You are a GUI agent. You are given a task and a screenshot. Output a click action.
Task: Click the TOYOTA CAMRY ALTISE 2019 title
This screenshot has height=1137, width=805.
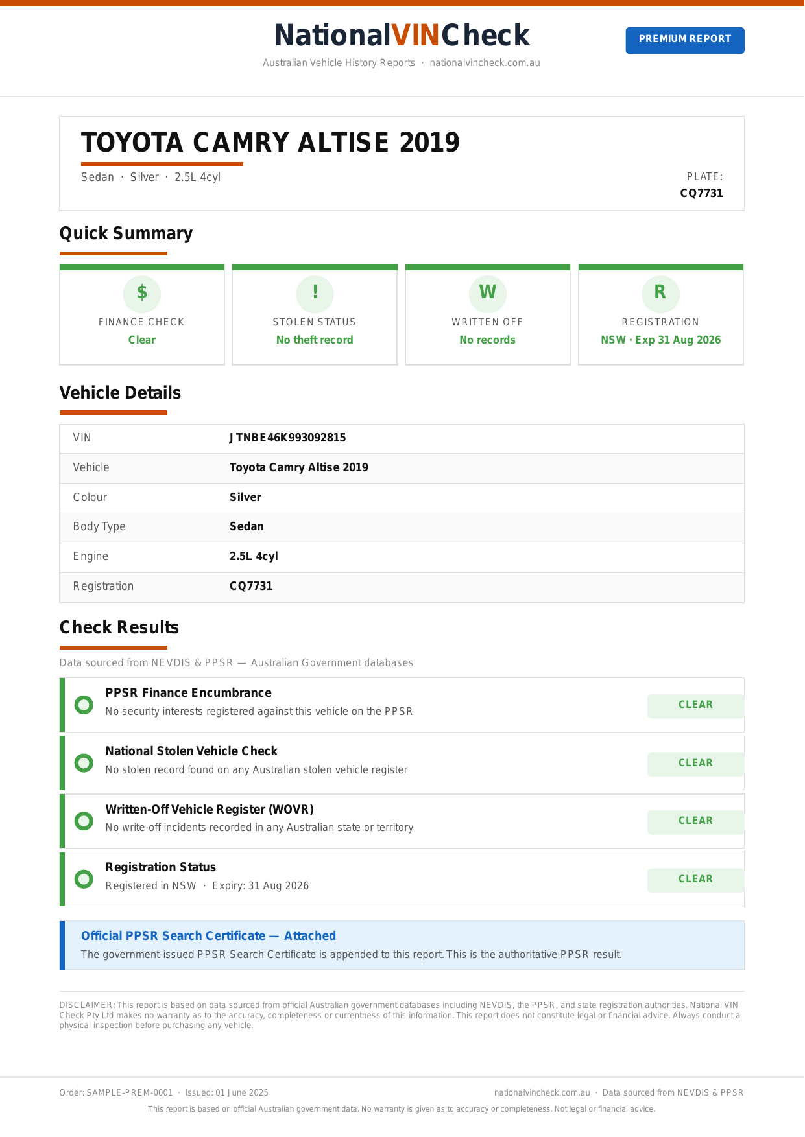(x=270, y=143)
